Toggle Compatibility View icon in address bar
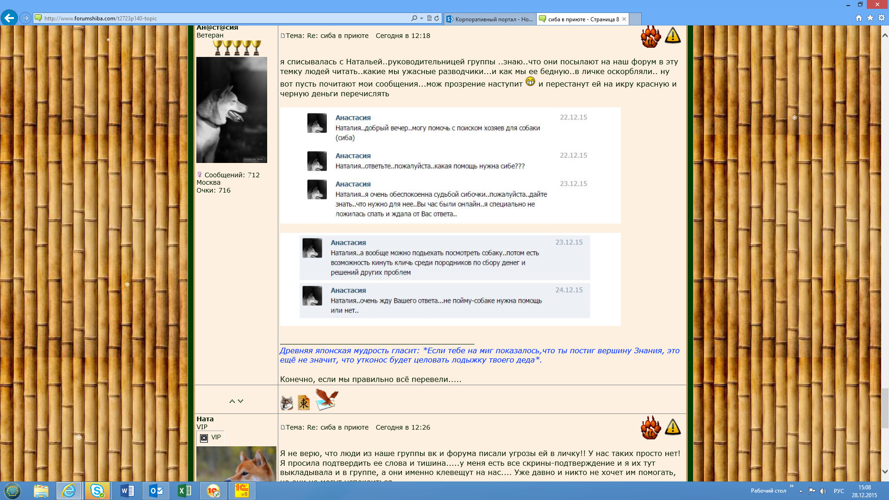This screenshot has width=889, height=500. tap(429, 19)
